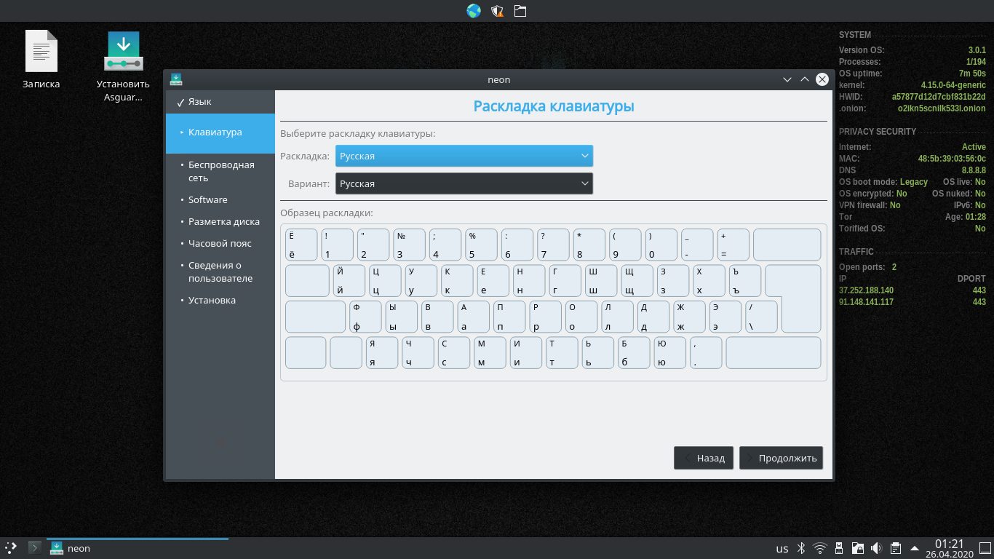Open the globe browser icon in top panel
Viewport: 994px width, 559px height.
coord(474,11)
